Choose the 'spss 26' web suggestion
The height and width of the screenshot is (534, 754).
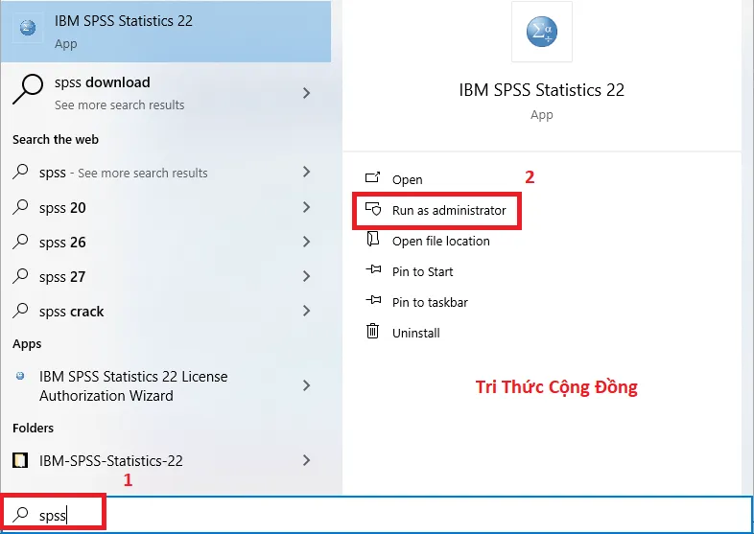pos(165,242)
